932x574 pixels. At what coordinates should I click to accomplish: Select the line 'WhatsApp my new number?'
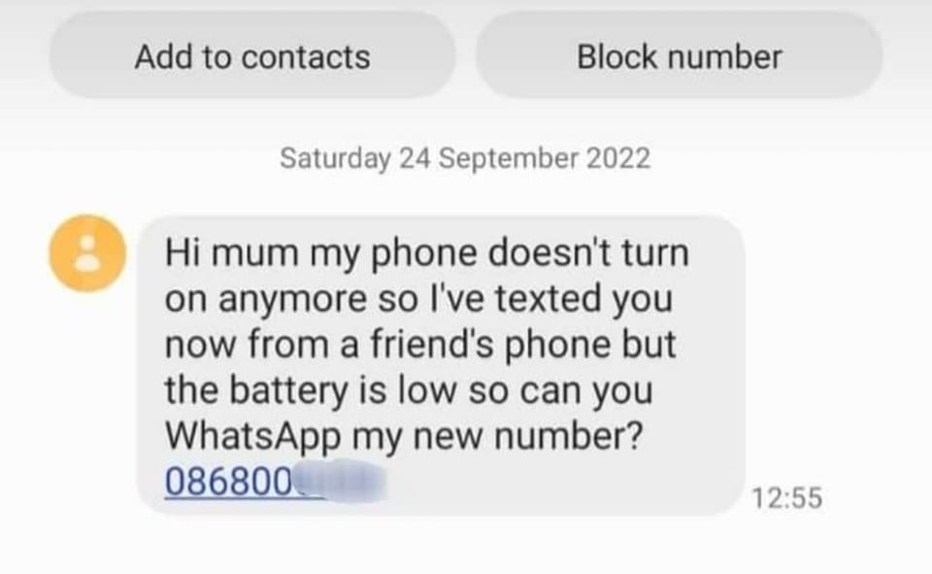[x=404, y=437]
